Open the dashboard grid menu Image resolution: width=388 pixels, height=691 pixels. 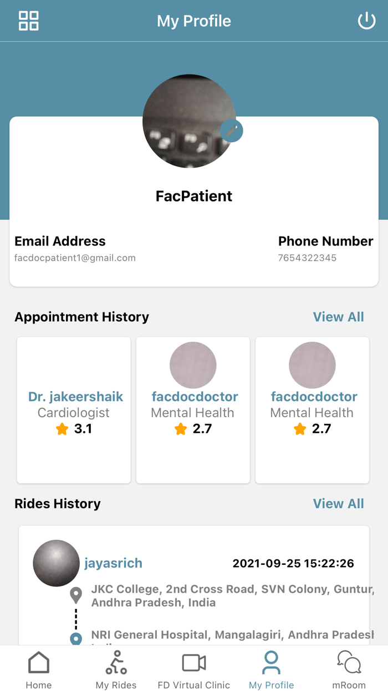tap(28, 21)
